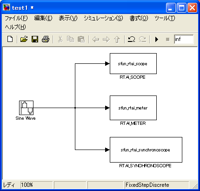
Task: Open a model via folder icon
Action: 24,39
